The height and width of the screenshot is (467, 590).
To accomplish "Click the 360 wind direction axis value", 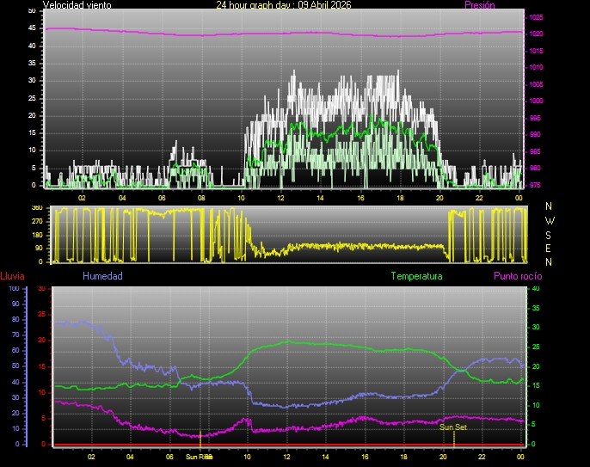I will pos(37,208).
